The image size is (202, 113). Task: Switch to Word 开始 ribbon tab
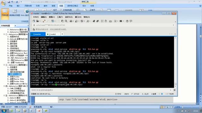coord(10,6)
